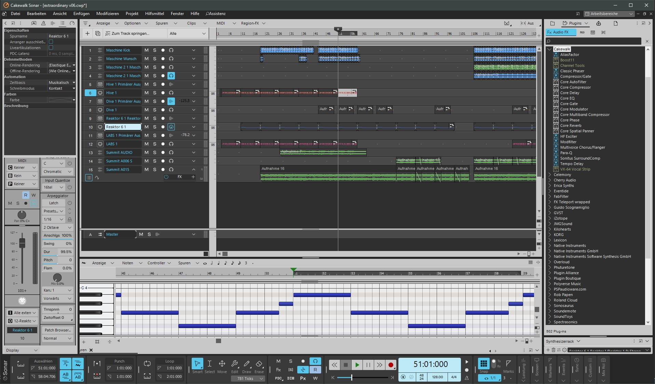Click the Snap grid icon

(x=483, y=364)
